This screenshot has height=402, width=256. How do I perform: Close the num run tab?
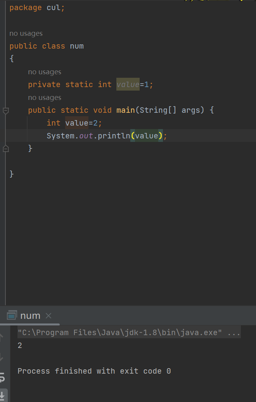[48, 316]
